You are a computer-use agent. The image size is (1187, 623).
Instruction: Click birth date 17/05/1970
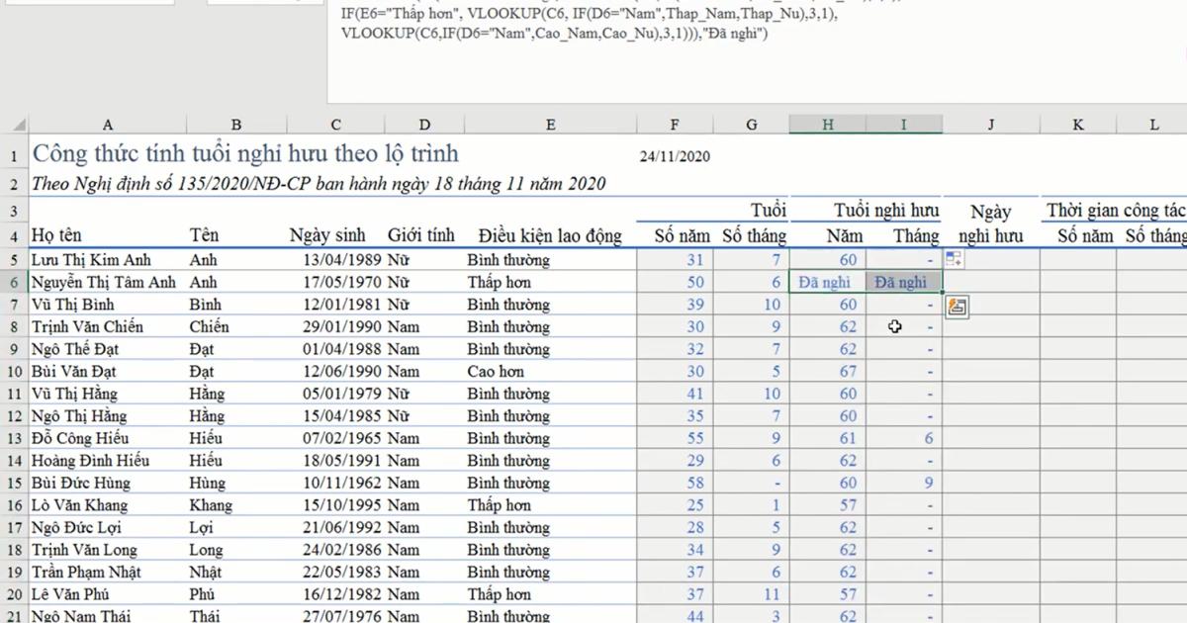click(343, 282)
